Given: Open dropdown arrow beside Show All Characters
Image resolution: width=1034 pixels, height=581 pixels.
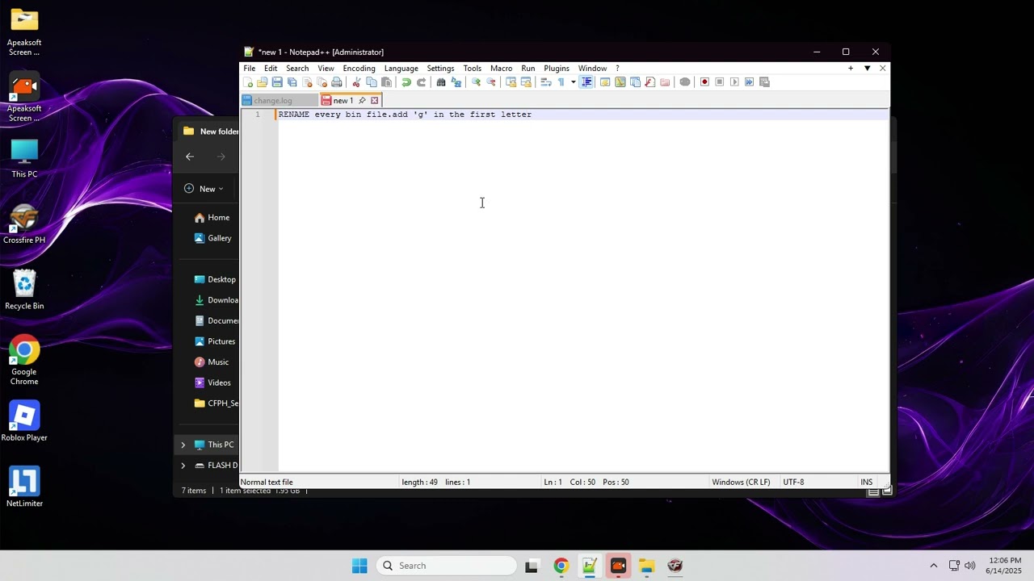Looking at the screenshot, I should 574,82.
